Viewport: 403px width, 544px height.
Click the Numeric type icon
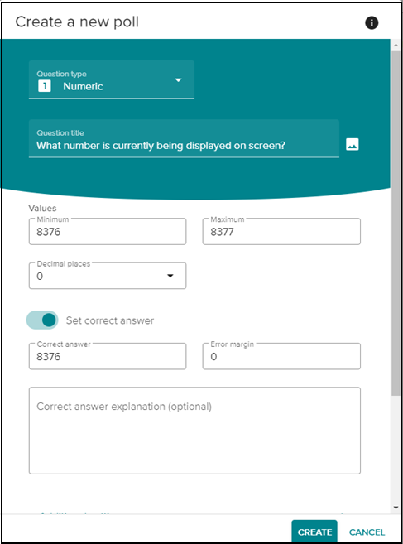click(45, 86)
